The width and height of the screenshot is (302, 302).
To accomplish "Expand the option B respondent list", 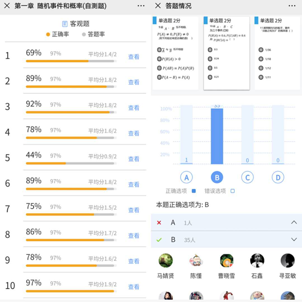I will (294, 239).
